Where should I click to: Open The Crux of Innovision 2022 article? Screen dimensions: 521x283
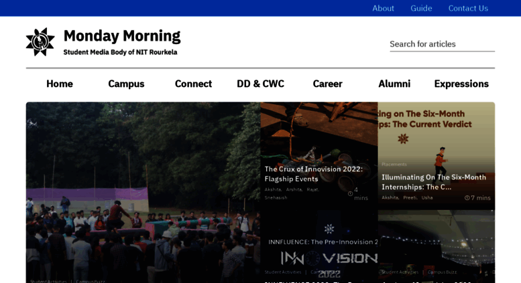[x=313, y=174]
